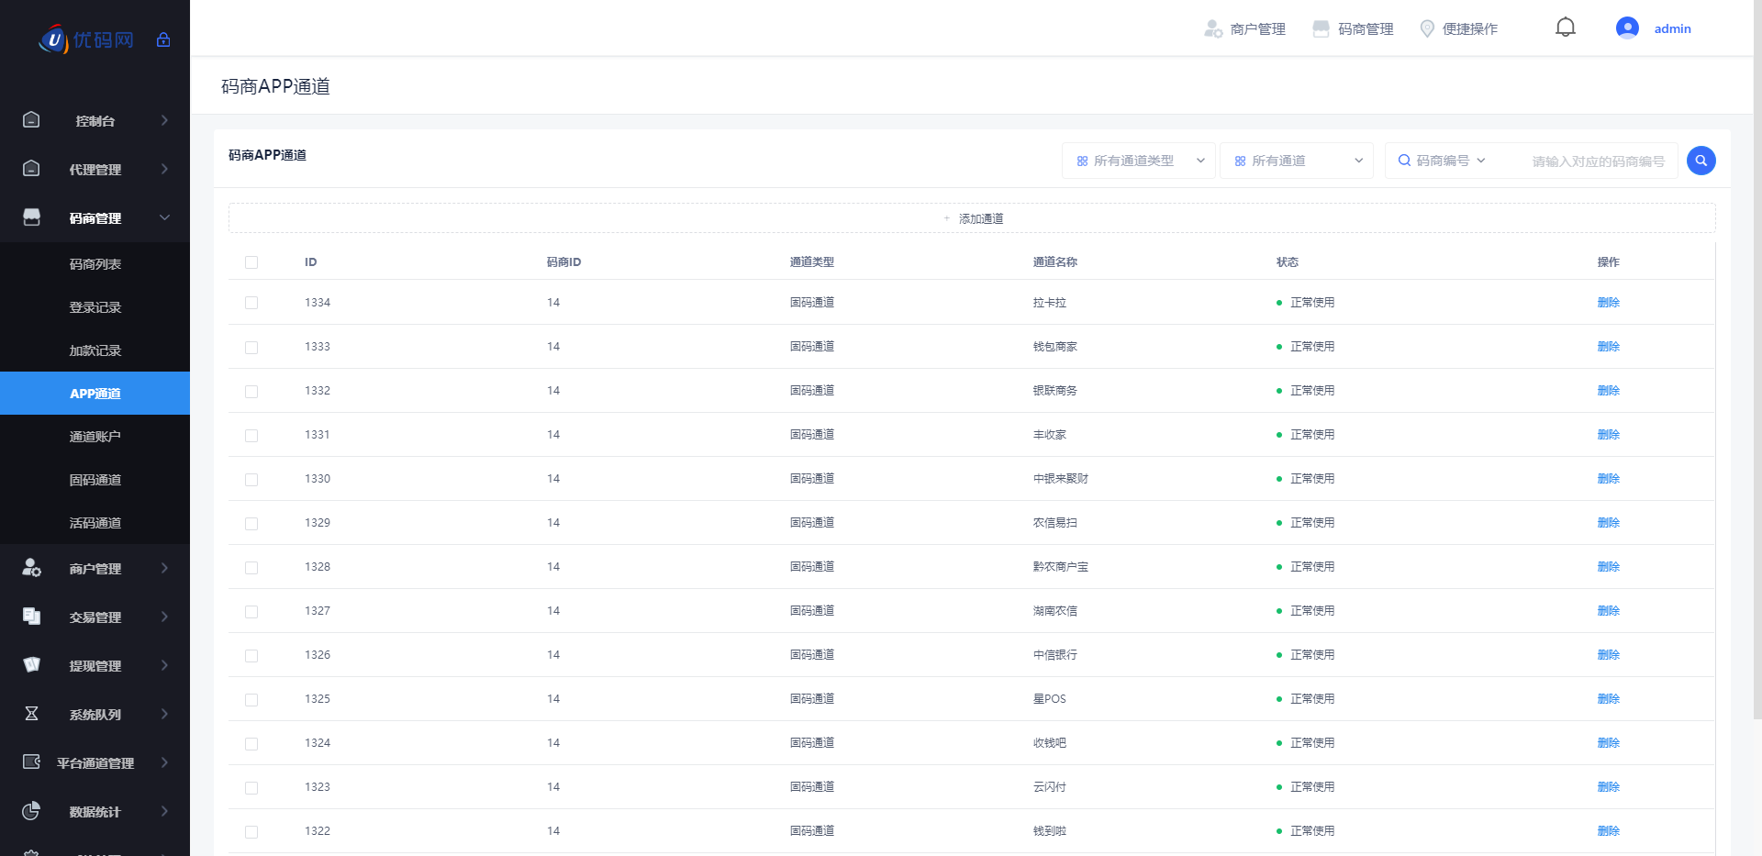Open 固码通道 in the sidebar submenu
This screenshot has width=1762, height=856.
[x=95, y=480]
